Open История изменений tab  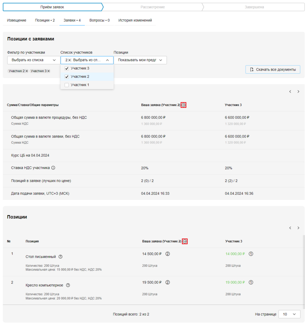point(135,20)
